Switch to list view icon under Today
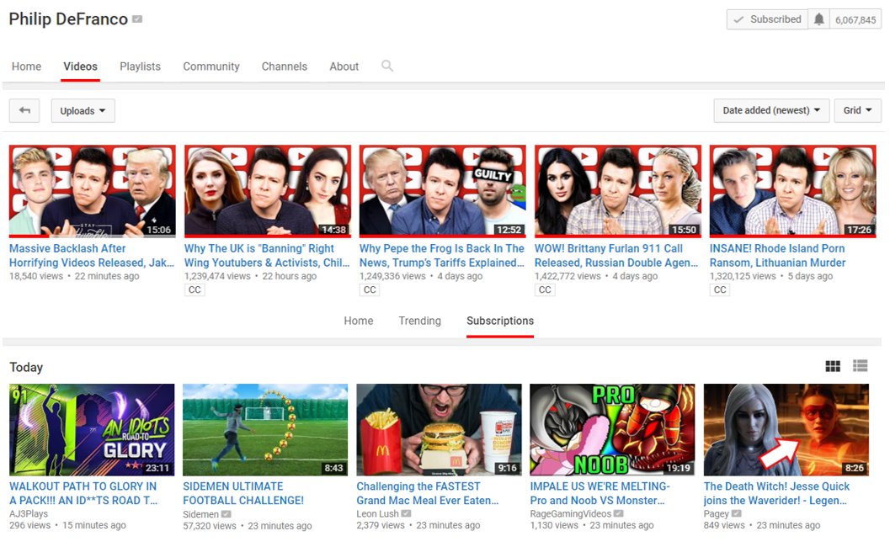The image size is (890, 547). coord(860,366)
